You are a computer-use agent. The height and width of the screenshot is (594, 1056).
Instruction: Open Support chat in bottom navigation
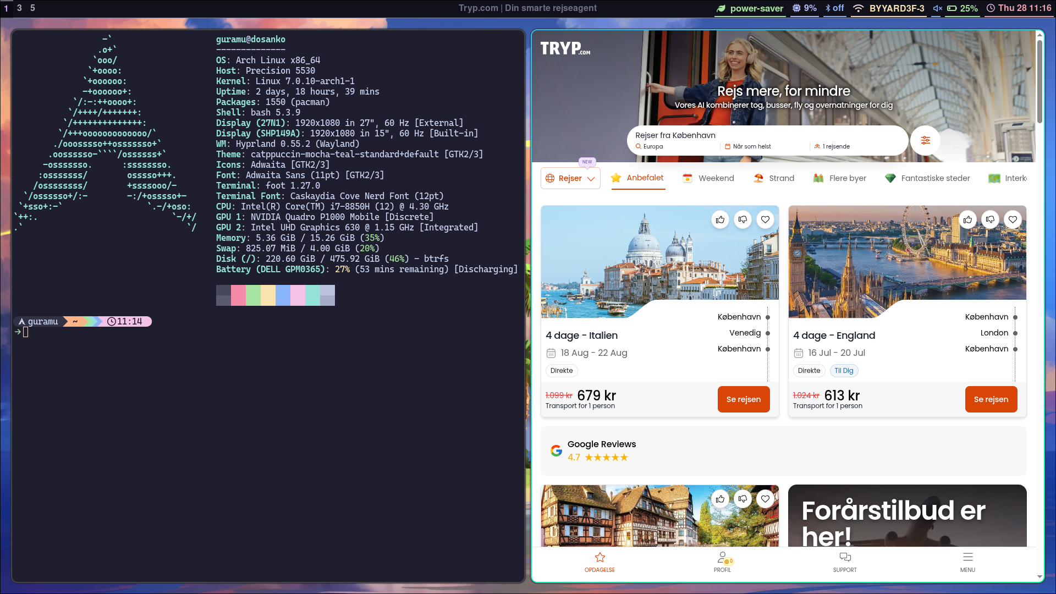pos(845,562)
